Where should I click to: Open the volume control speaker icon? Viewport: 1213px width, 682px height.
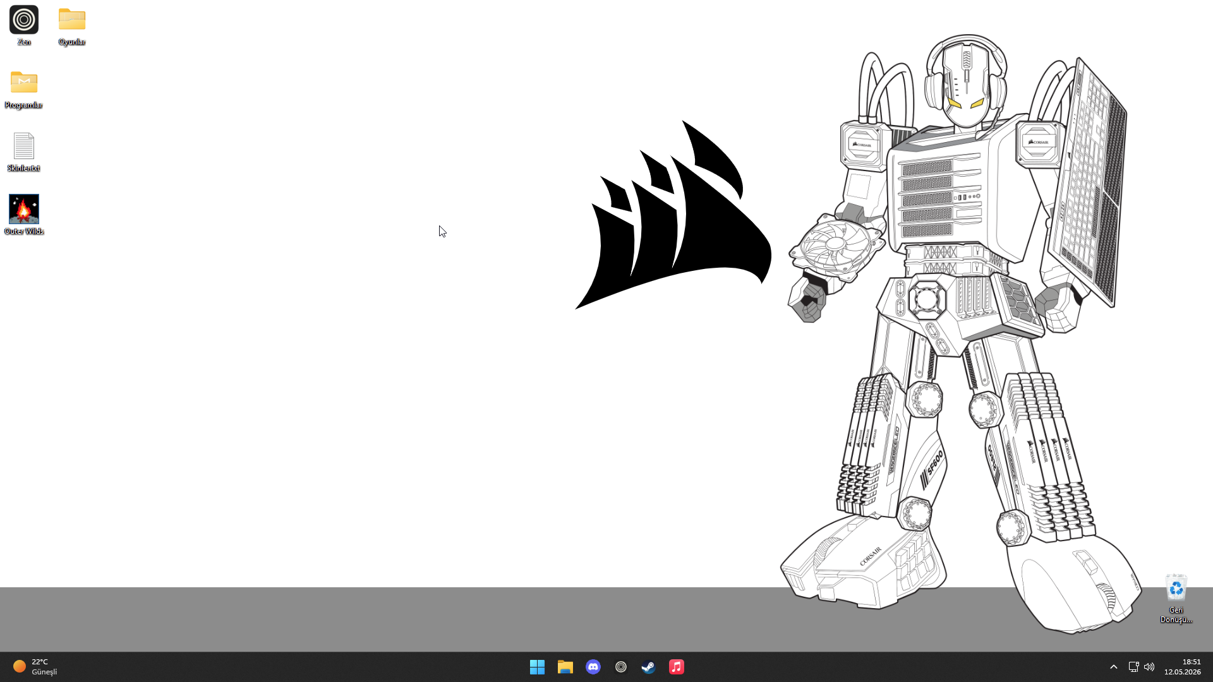[x=1149, y=667]
